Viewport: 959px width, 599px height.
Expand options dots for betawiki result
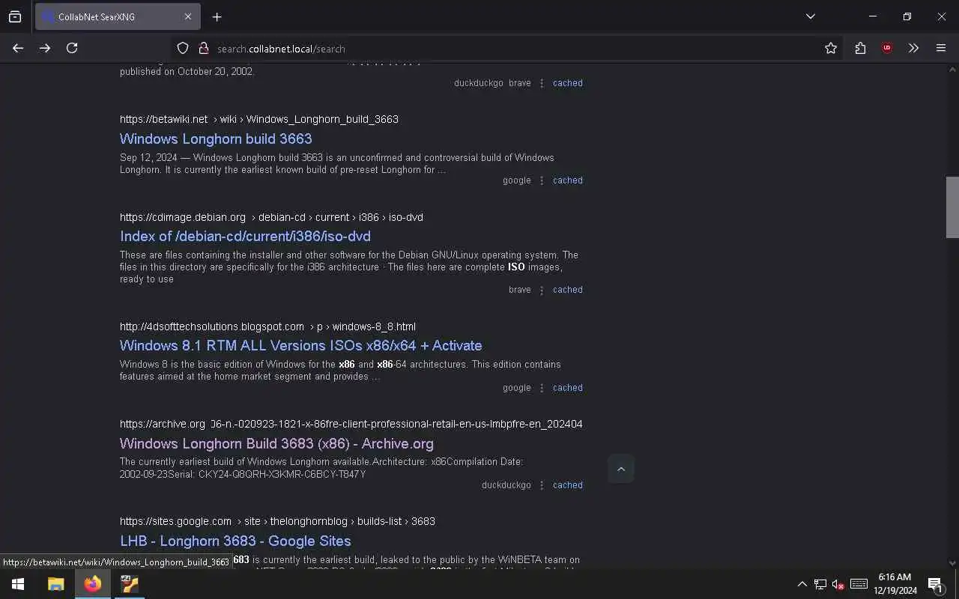pyautogui.click(x=542, y=180)
